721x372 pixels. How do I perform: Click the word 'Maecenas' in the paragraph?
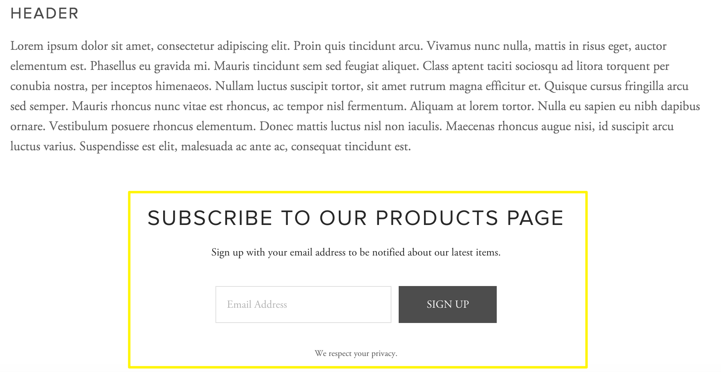coord(470,126)
